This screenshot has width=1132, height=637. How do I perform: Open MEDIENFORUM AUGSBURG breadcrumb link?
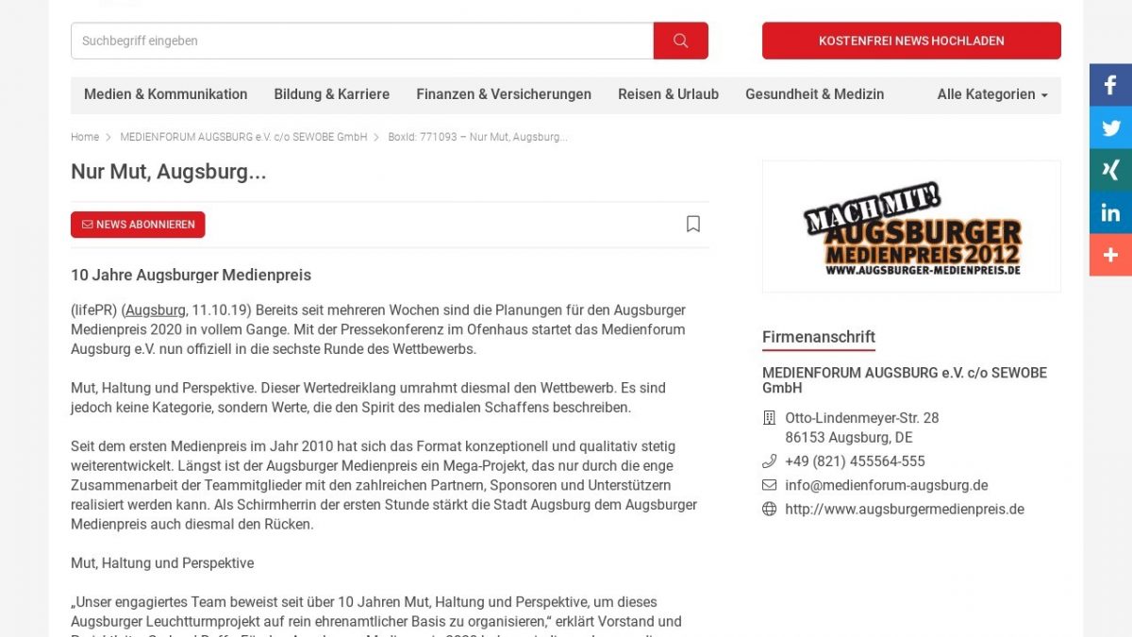click(x=243, y=137)
